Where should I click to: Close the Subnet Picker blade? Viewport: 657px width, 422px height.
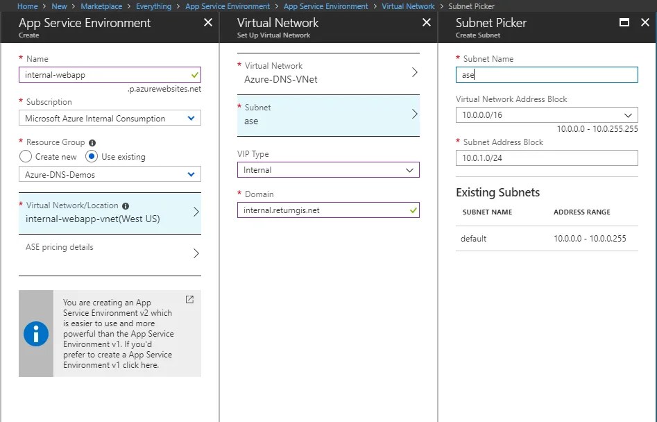point(645,23)
